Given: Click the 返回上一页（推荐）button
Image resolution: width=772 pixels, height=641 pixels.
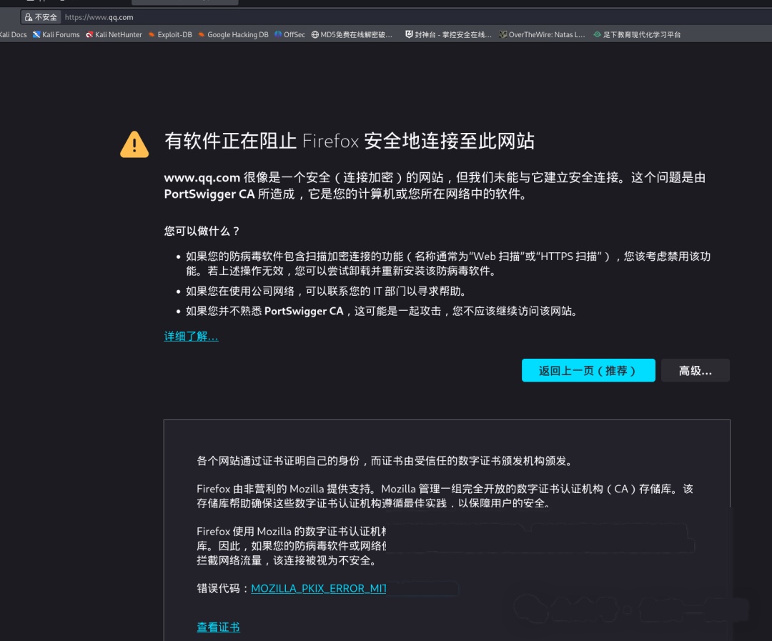Looking at the screenshot, I should pyautogui.click(x=588, y=370).
